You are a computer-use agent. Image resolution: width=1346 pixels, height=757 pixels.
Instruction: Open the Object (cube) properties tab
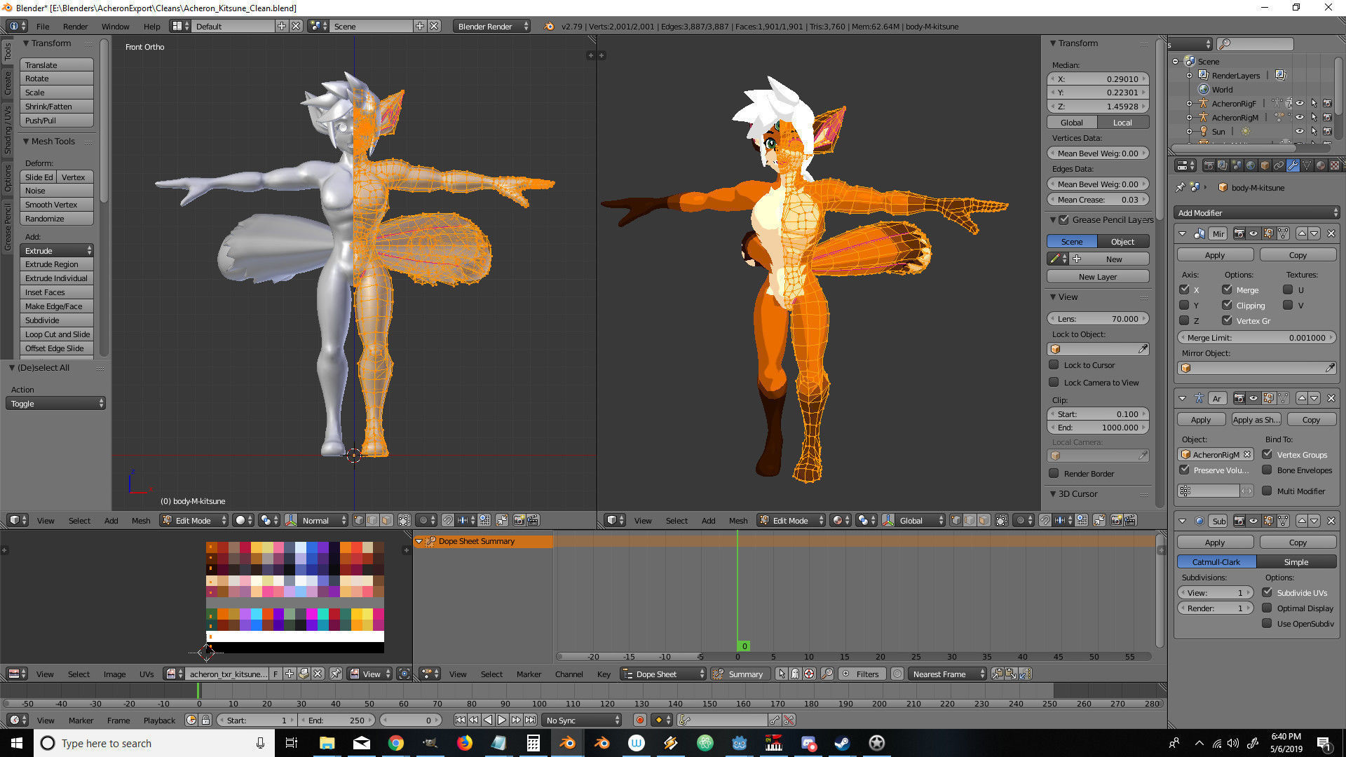(x=1265, y=165)
